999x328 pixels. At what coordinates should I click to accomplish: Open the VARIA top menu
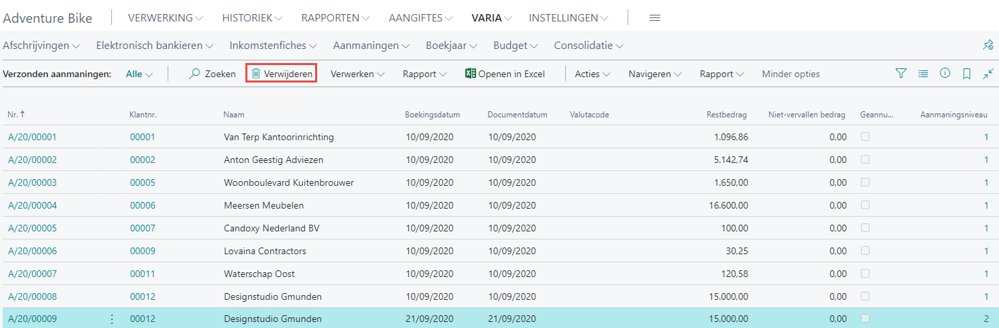pyautogui.click(x=491, y=18)
